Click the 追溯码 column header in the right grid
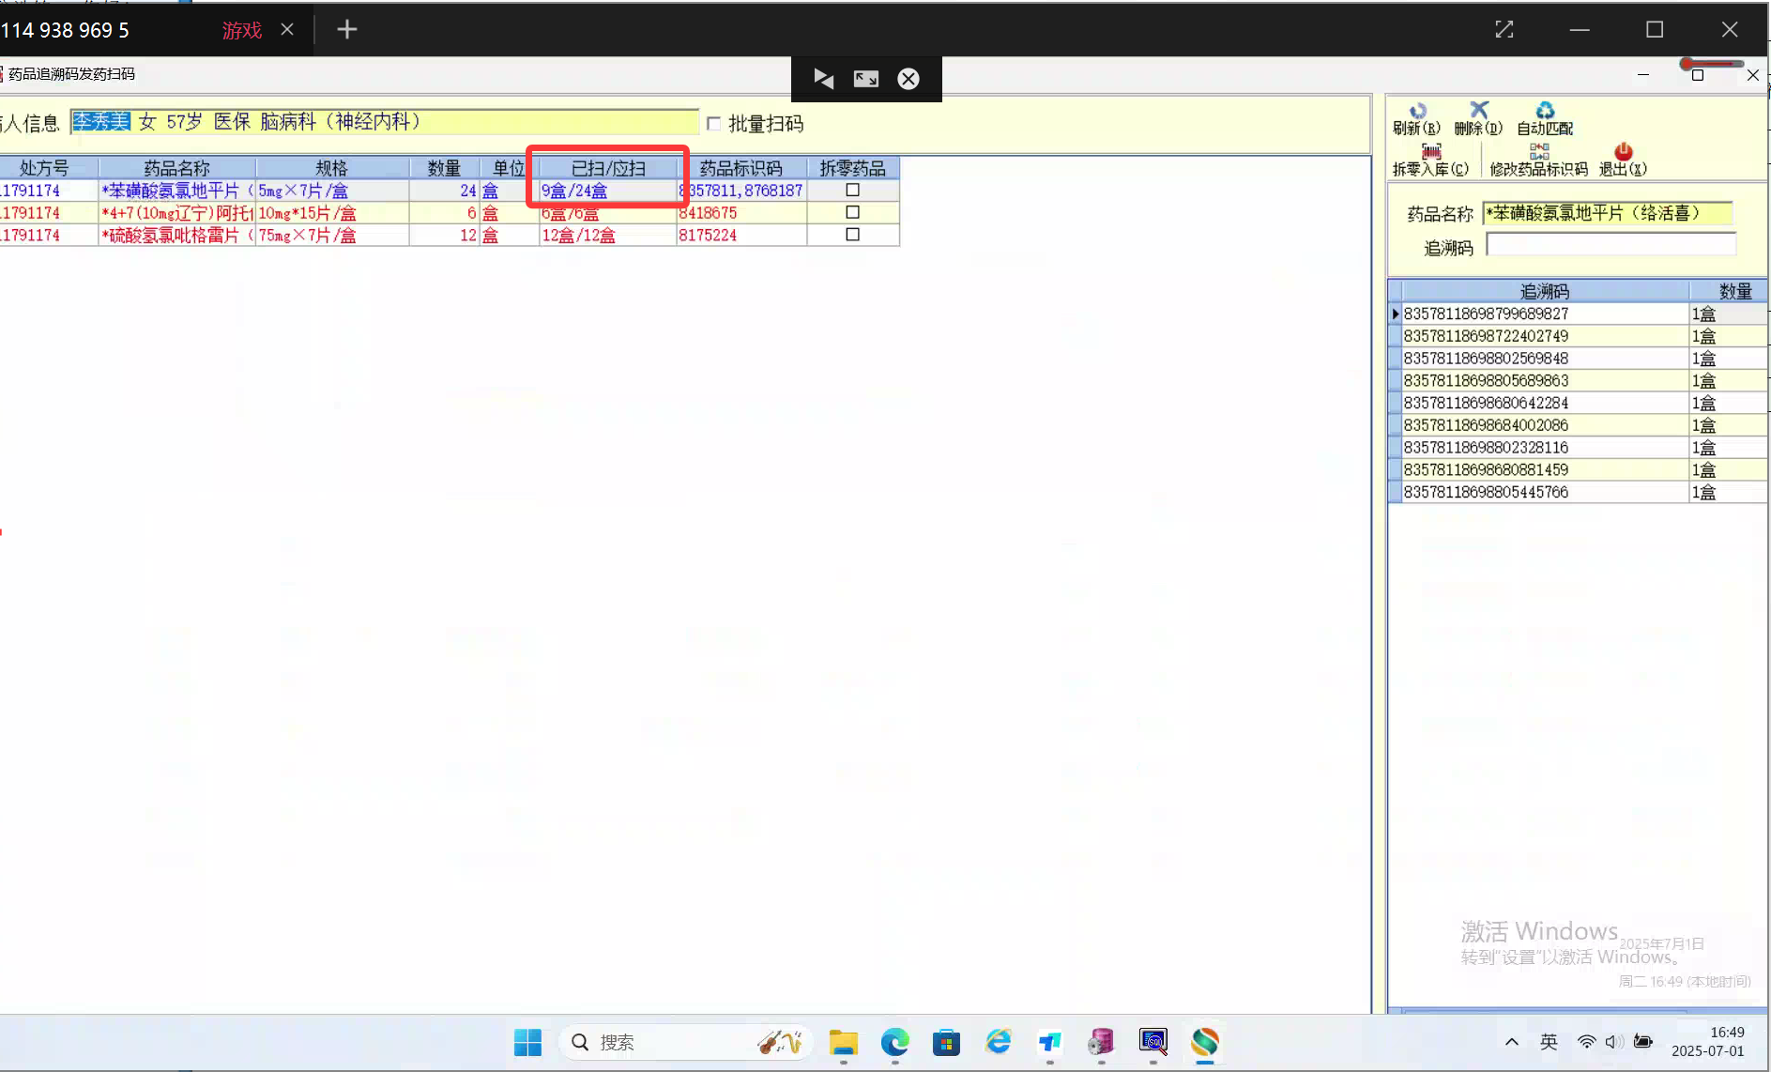 pos(1545,291)
